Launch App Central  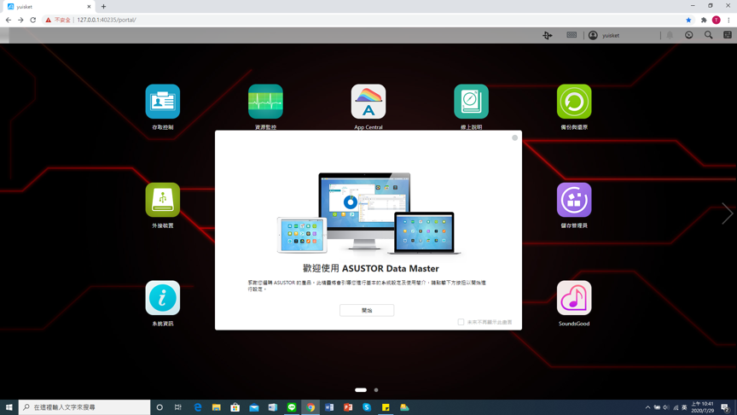(368, 102)
